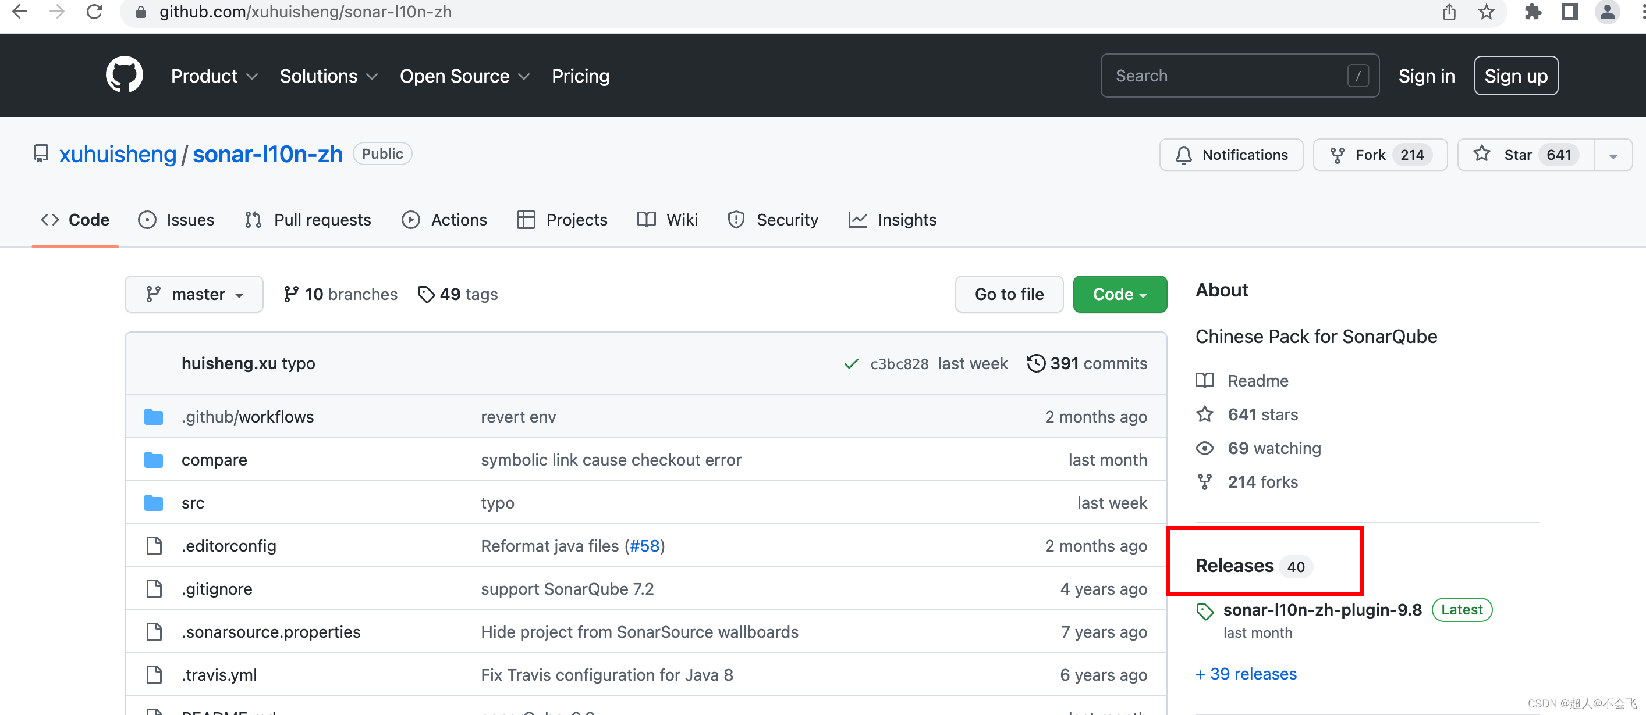Click 214 forks in About
The height and width of the screenshot is (715, 1646).
[x=1247, y=482]
